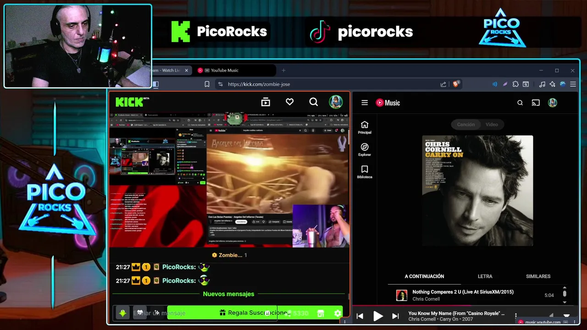The image size is (587, 330).
Task: Cast YouTube Music to a device
Action: tap(536, 103)
